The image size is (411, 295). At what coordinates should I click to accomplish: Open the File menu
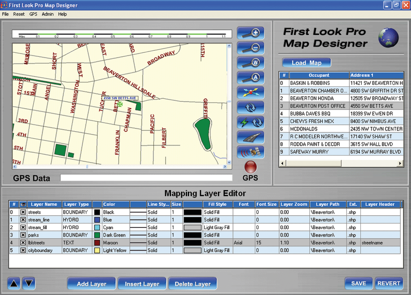5,14
